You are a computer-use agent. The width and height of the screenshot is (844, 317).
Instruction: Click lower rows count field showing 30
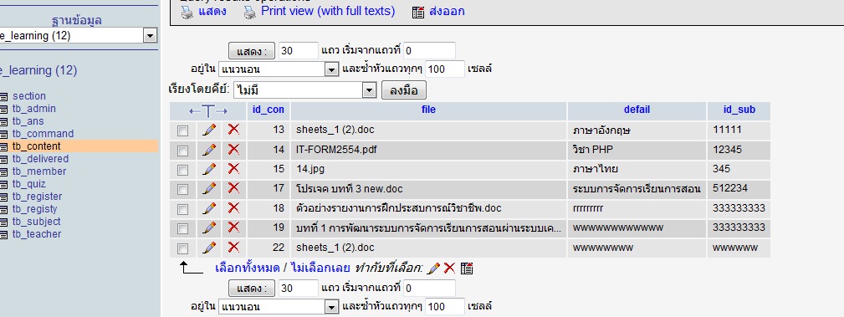(x=298, y=289)
